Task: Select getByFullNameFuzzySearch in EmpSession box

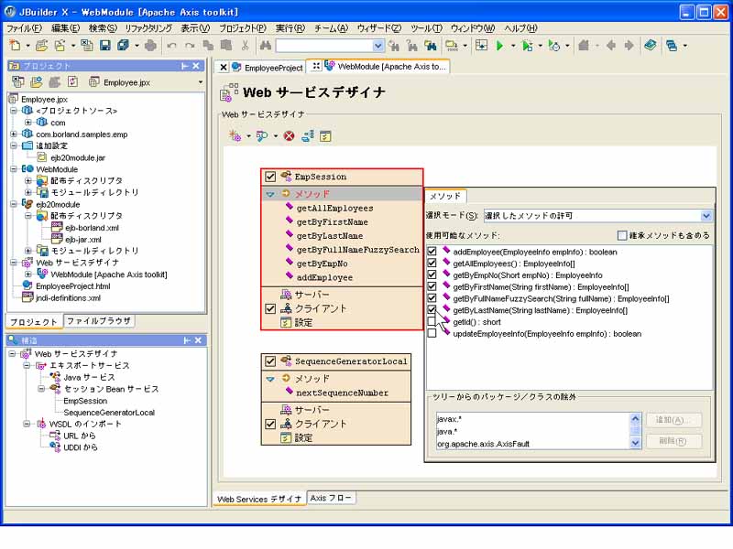Action: (x=358, y=250)
